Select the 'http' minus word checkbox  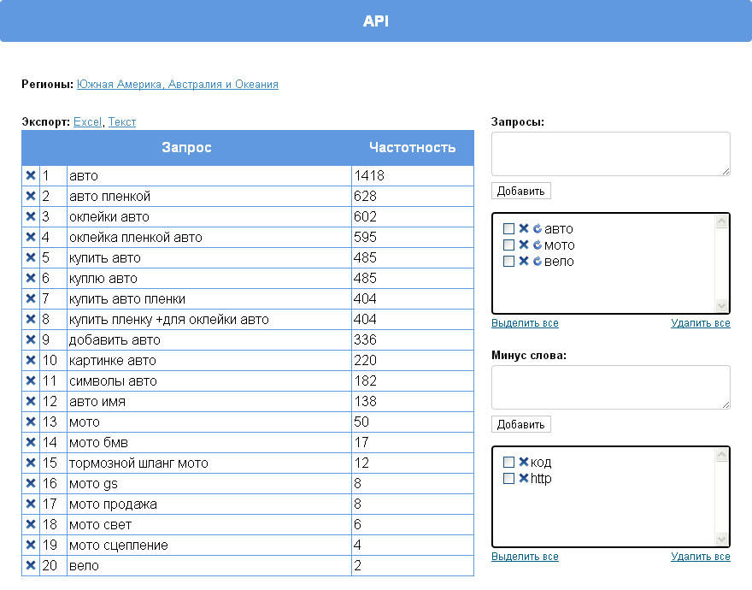click(x=508, y=479)
